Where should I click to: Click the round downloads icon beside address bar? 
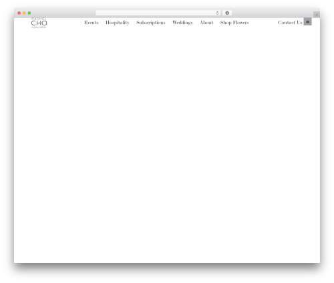click(227, 13)
